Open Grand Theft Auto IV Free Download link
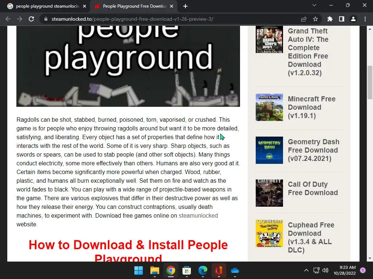This screenshot has width=373, height=279. click(308, 52)
